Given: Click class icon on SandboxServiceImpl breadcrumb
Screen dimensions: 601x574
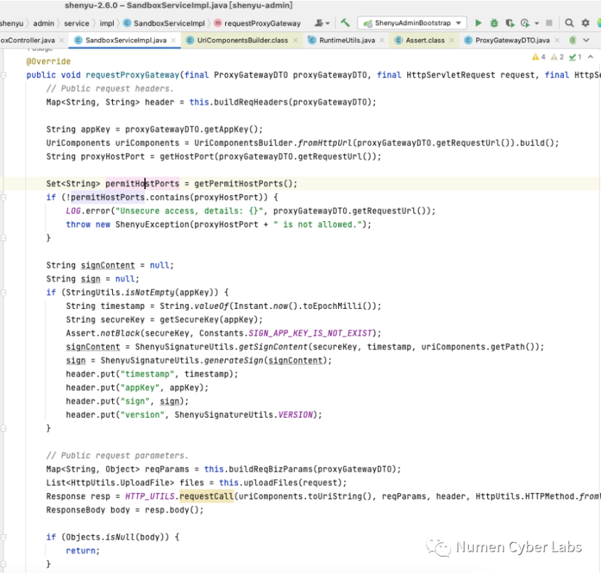Looking at the screenshot, I should click(127, 24).
